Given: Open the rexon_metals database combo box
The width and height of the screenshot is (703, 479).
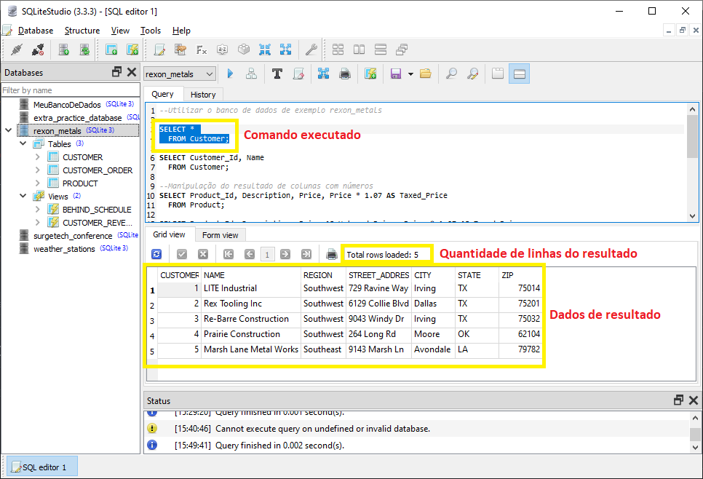Looking at the screenshot, I should 179,74.
